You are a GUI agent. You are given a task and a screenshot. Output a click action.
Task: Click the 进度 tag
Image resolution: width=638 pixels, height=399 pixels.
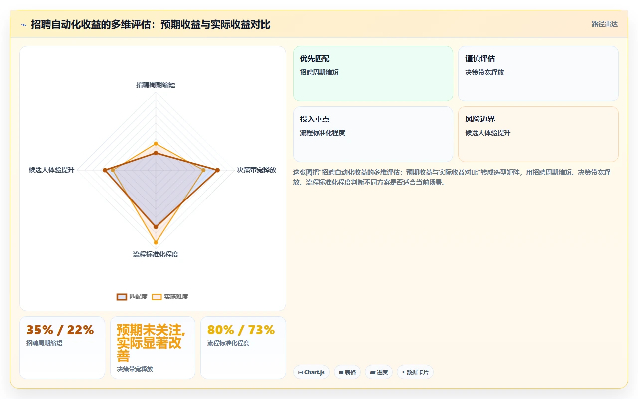pyautogui.click(x=379, y=372)
